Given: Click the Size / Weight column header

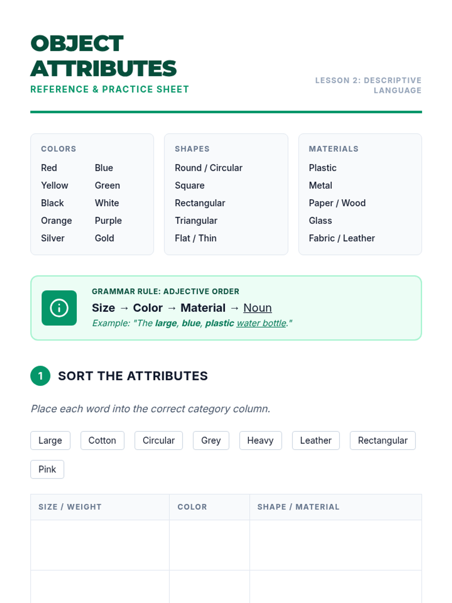Looking at the screenshot, I should tap(70, 507).
